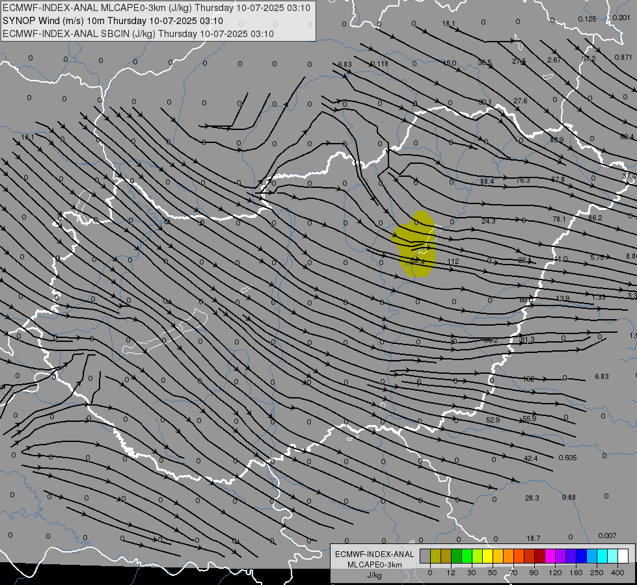Select the map value '18.1'
This screenshot has height=585, width=637.
448,23
